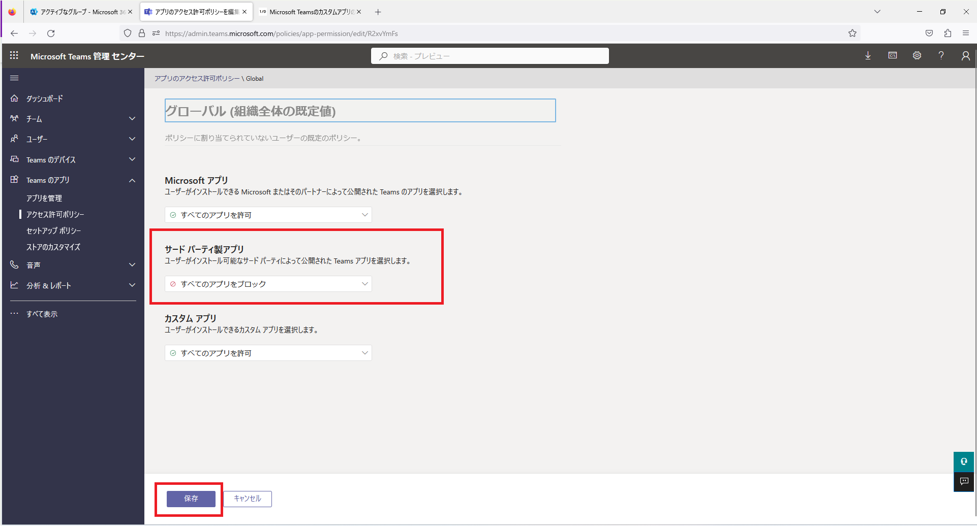Viewport: 977px width, 529px height.
Task: Close the Microsoft Teamsのカスタムアプリ tab
Action: click(359, 12)
